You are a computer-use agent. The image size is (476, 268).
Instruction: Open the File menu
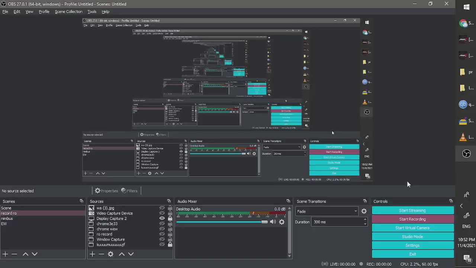pos(5,12)
